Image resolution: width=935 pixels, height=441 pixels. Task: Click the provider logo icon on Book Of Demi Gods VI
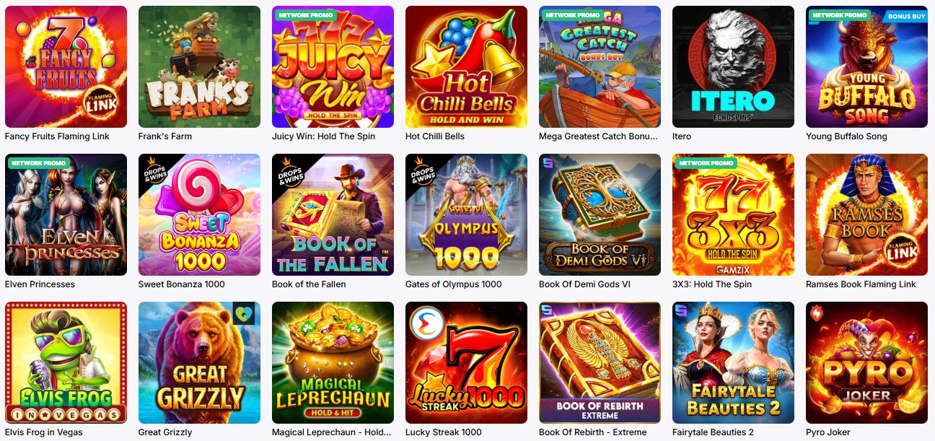pos(549,164)
